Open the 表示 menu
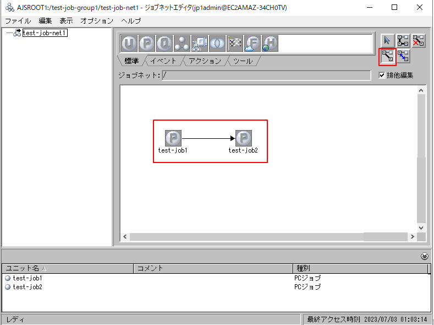 point(66,21)
